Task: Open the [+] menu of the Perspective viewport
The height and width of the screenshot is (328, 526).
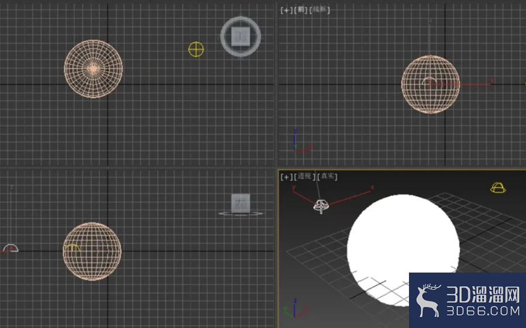Action: pos(286,176)
